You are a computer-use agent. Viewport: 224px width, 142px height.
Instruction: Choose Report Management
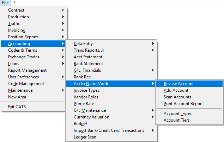[x=33, y=70]
